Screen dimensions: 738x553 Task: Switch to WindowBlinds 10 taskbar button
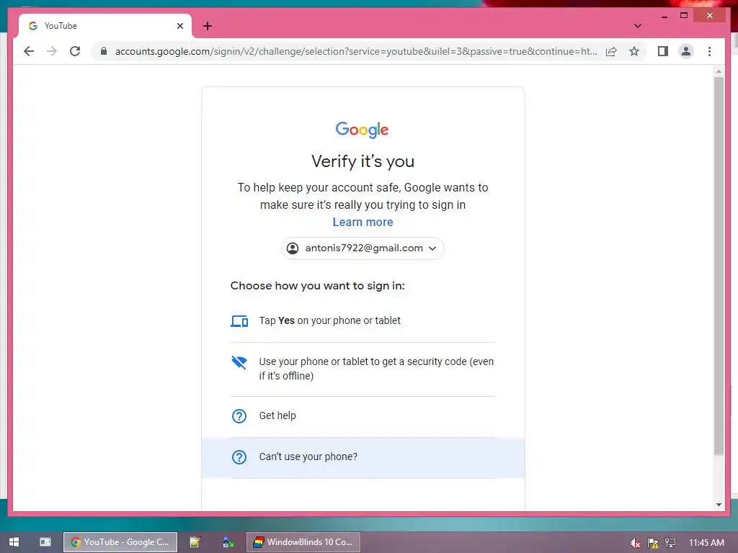(x=303, y=542)
